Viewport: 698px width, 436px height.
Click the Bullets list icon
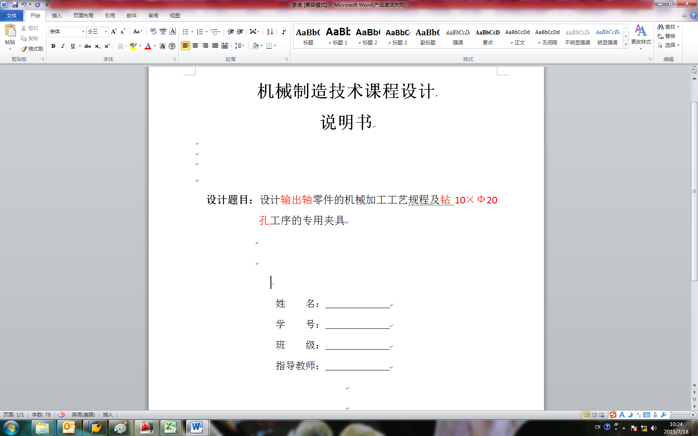point(186,32)
